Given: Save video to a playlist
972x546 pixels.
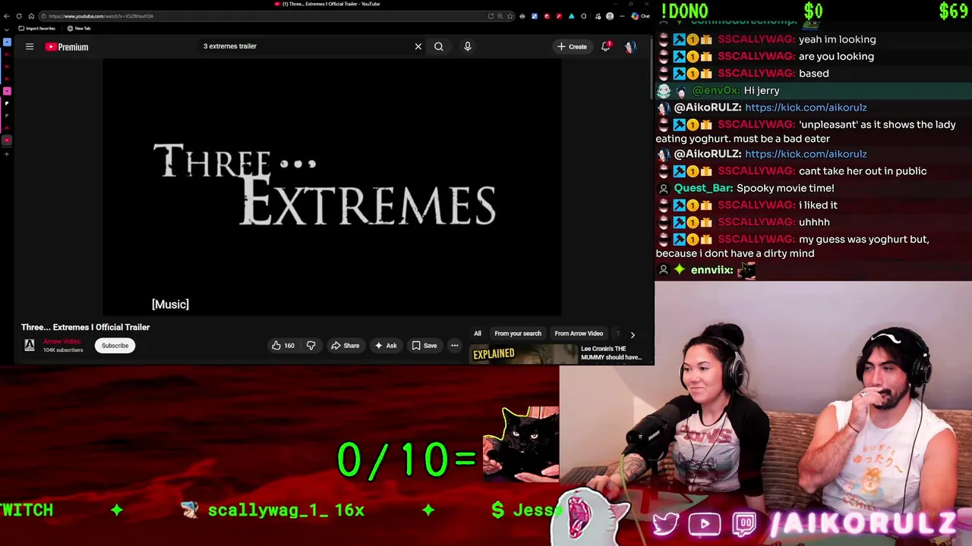Looking at the screenshot, I should click(x=424, y=346).
